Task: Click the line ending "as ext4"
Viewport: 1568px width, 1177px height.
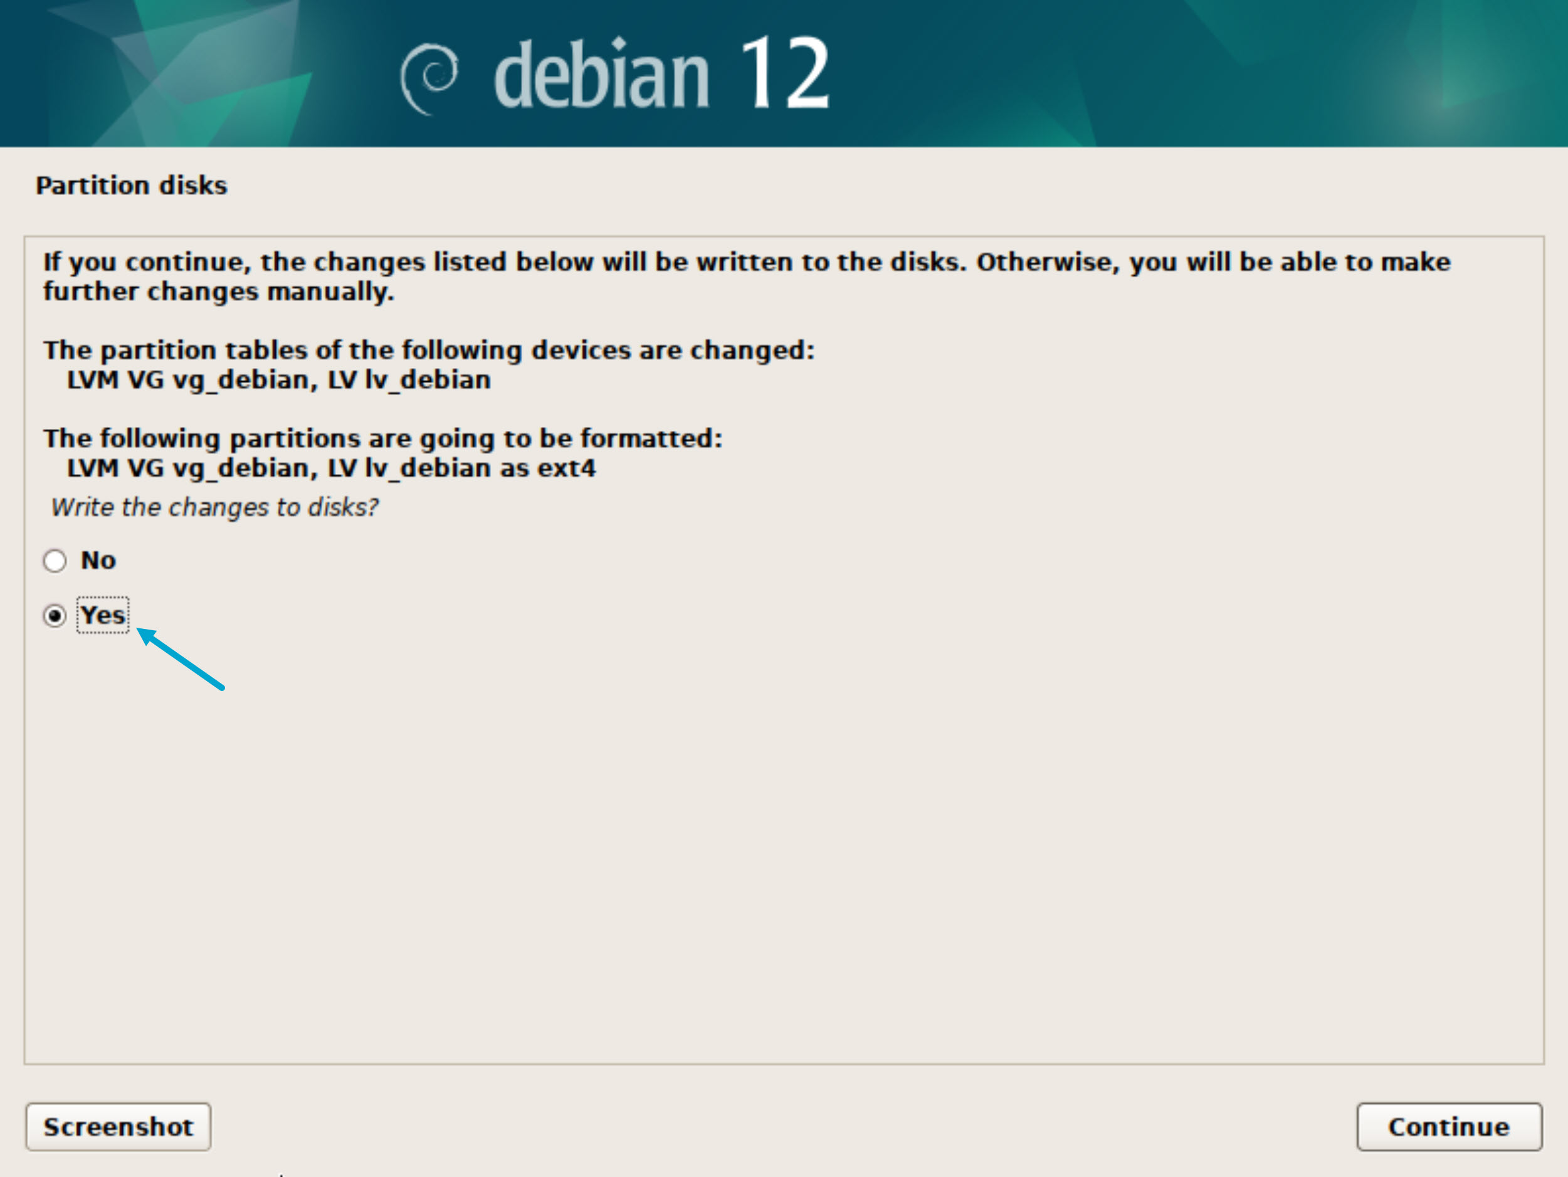Action: (x=331, y=468)
